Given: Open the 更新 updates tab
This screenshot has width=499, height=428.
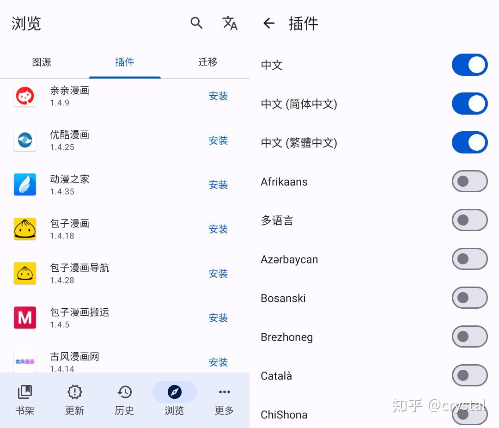Looking at the screenshot, I should tap(74, 400).
